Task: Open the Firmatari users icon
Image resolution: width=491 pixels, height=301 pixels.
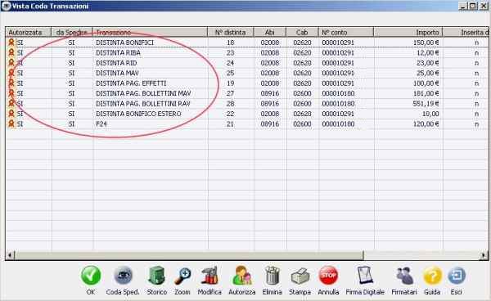Action: (404, 276)
